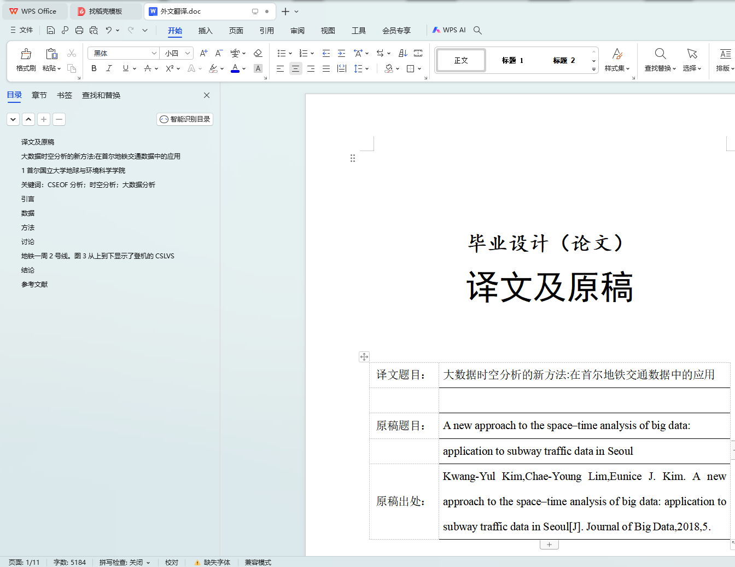Toggle superscript X² formatting
This screenshot has height=567, width=735.
170,68
